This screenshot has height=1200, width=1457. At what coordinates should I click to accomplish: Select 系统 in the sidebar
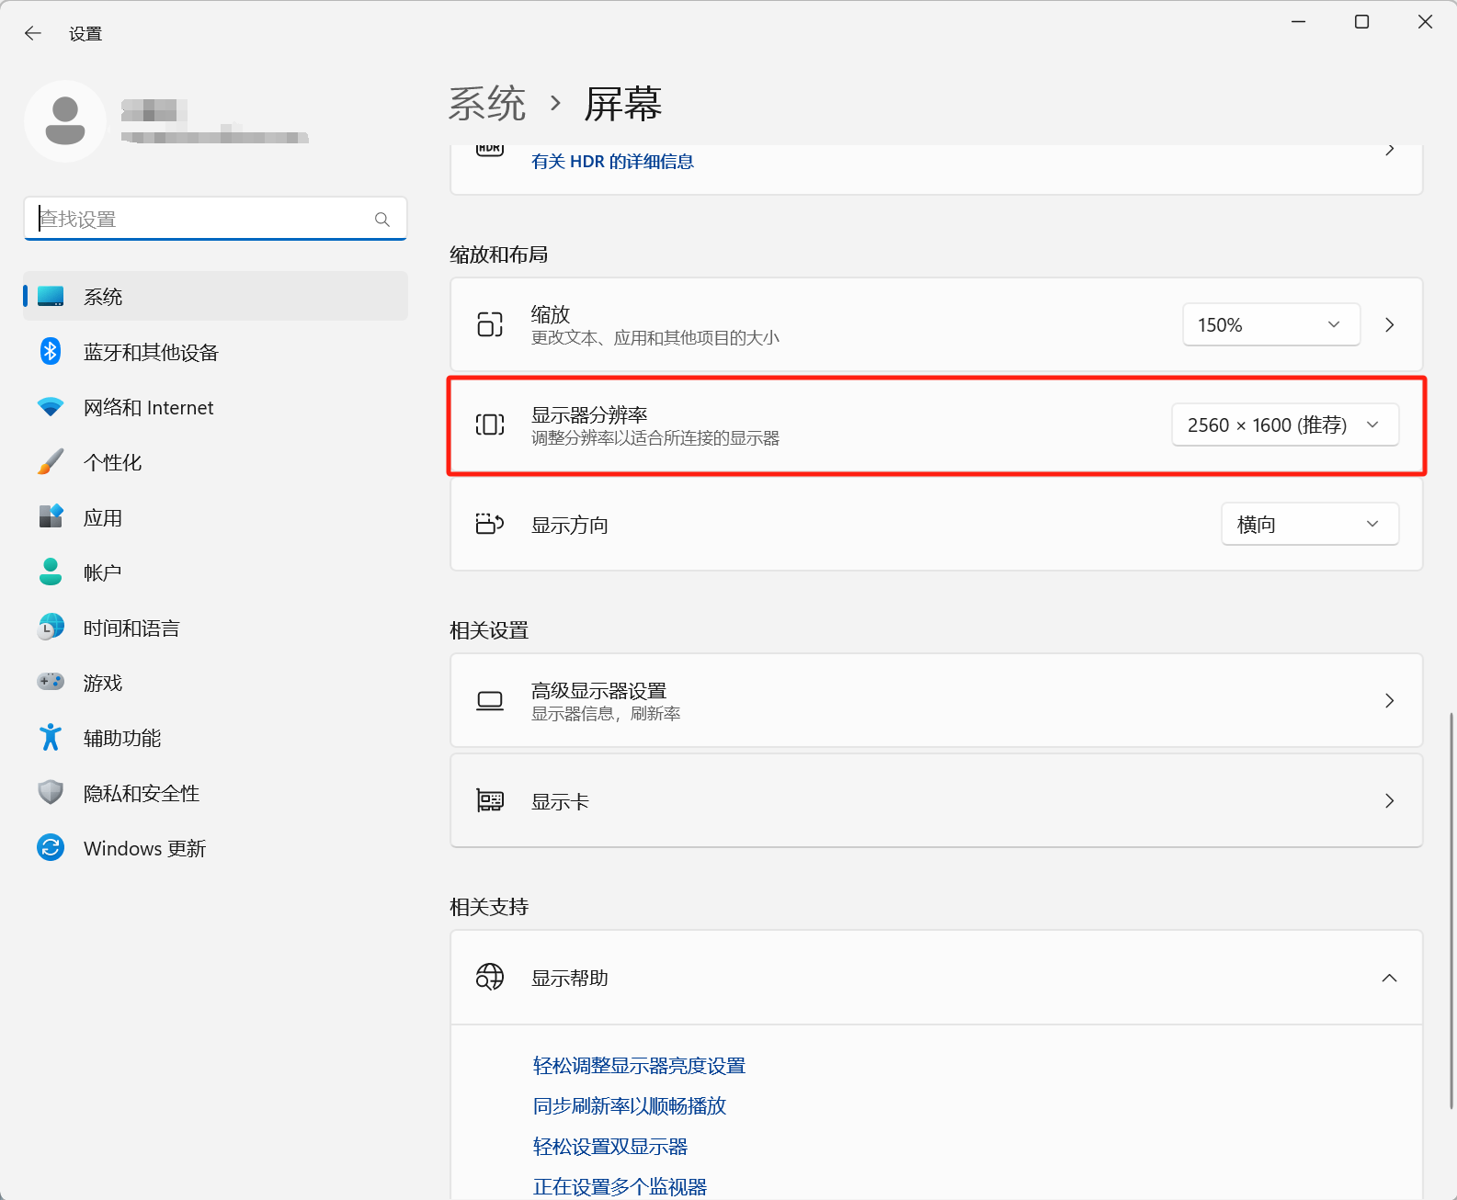coord(215,296)
